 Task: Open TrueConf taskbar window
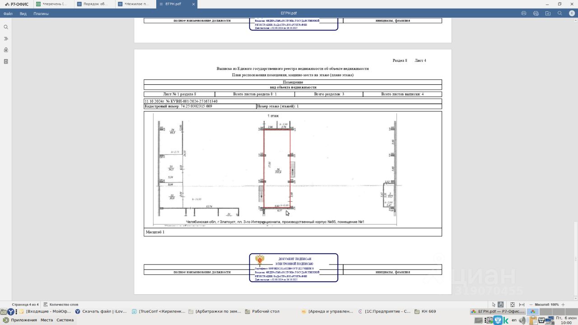[x=158, y=311]
